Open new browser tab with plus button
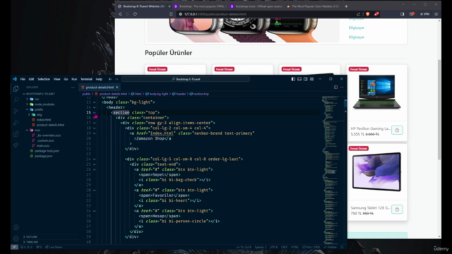Viewport: 452px width, 254px height. pos(346,6)
